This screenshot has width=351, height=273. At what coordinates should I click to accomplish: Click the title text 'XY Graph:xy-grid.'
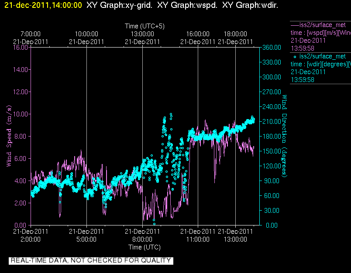[119, 5]
